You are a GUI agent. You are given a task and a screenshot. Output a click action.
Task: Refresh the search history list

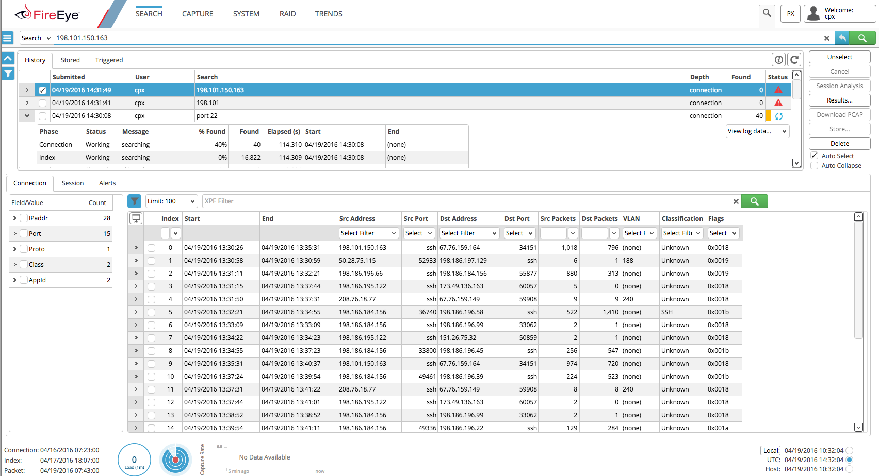[794, 60]
